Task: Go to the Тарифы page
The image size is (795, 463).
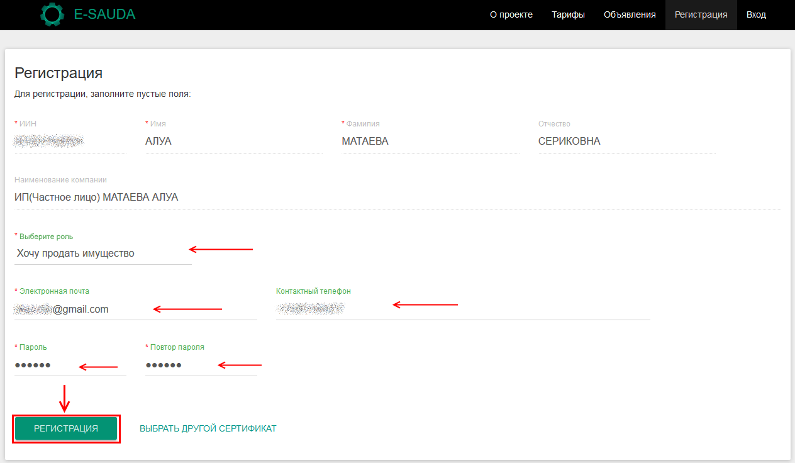Action: pyautogui.click(x=568, y=14)
